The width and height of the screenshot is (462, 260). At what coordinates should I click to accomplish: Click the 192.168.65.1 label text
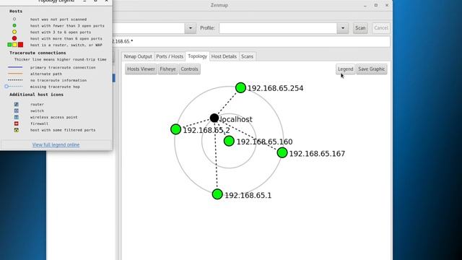pyautogui.click(x=248, y=196)
